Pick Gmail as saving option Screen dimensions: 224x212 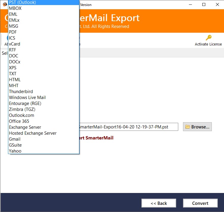click(x=44, y=139)
